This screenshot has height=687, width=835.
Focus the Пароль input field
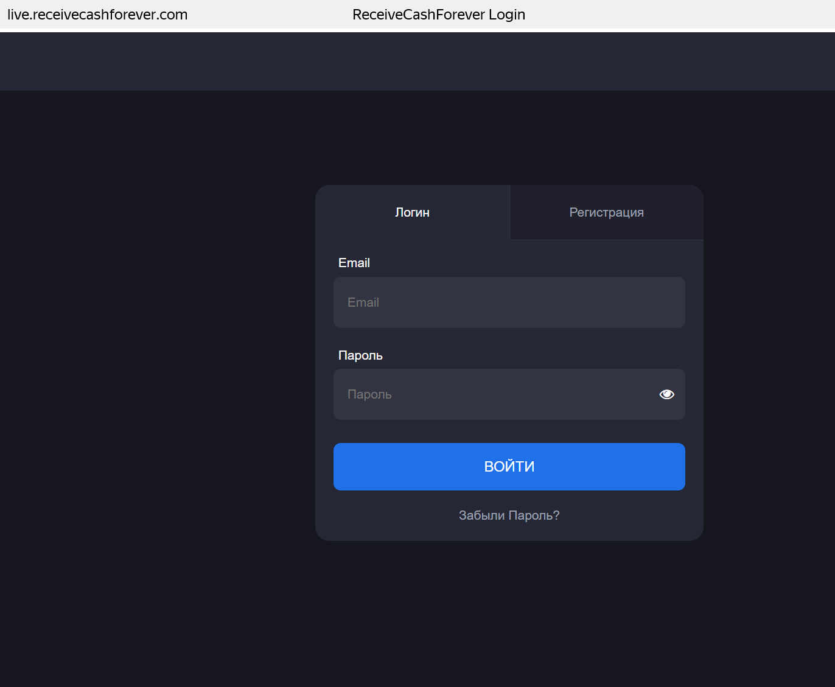493,394
